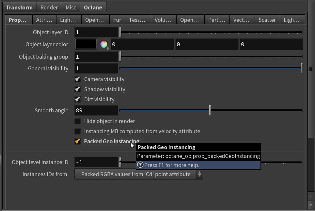
Task: Click the scrollbar up arrow
Action: [x=311, y=197]
